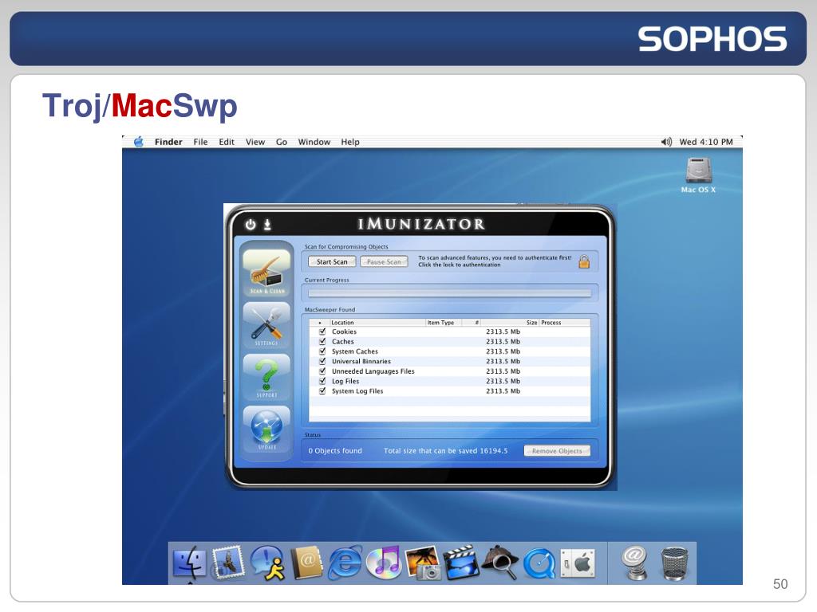The width and height of the screenshot is (817, 612).
Task: Uncheck the Unneeded Languages Files checkbox
Action: coord(322,371)
